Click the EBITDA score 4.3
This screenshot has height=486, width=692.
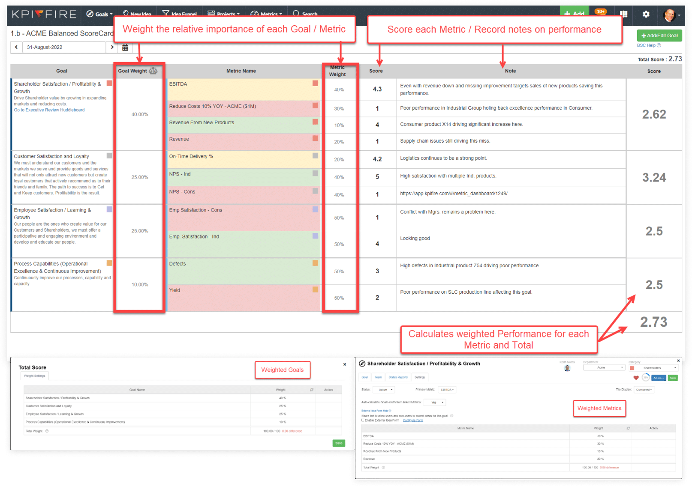(377, 89)
